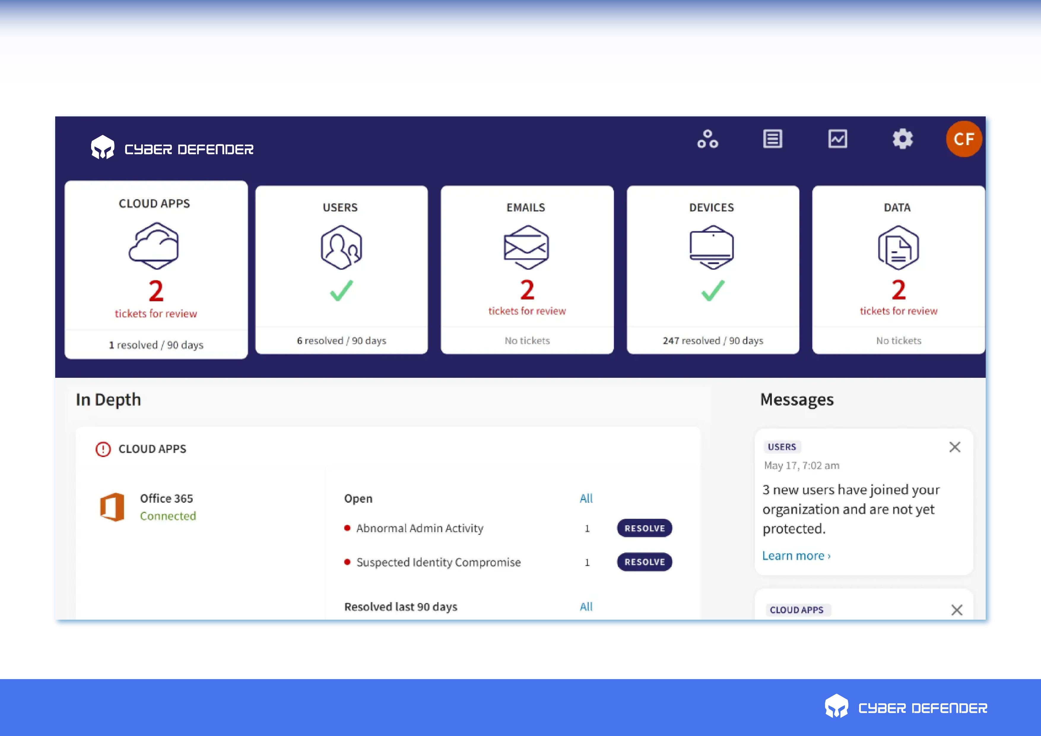Open the Learn more link in Users message
The height and width of the screenshot is (736, 1041).
pyautogui.click(x=796, y=556)
